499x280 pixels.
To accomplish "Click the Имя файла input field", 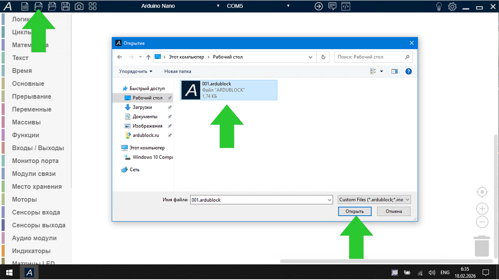I will pyautogui.click(x=258, y=200).
